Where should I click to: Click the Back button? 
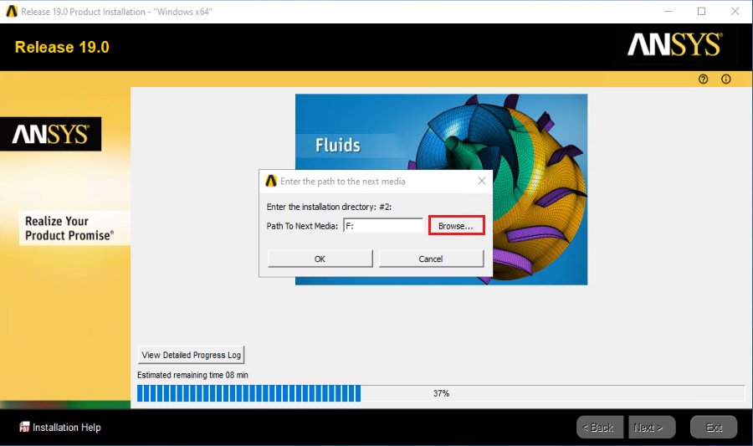[599, 428]
